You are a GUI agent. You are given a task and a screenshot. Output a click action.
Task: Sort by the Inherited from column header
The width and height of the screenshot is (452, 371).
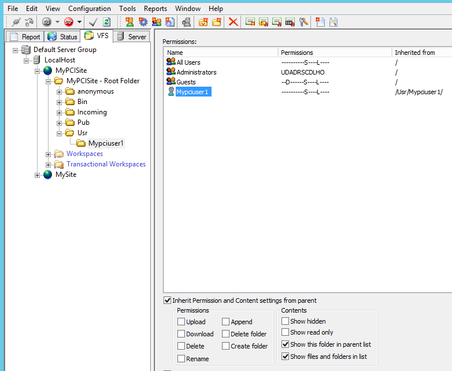click(x=415, y=53)
